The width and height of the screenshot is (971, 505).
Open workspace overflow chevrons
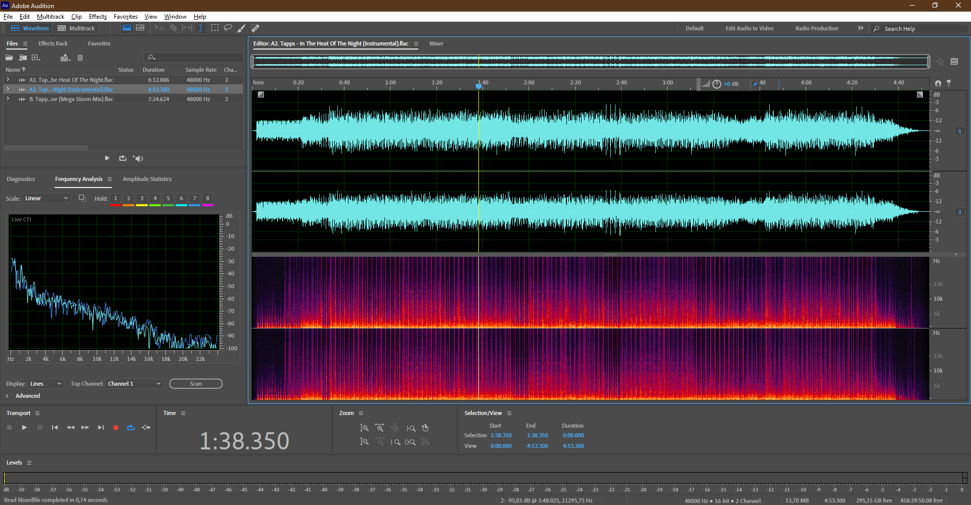pos(861,28)
